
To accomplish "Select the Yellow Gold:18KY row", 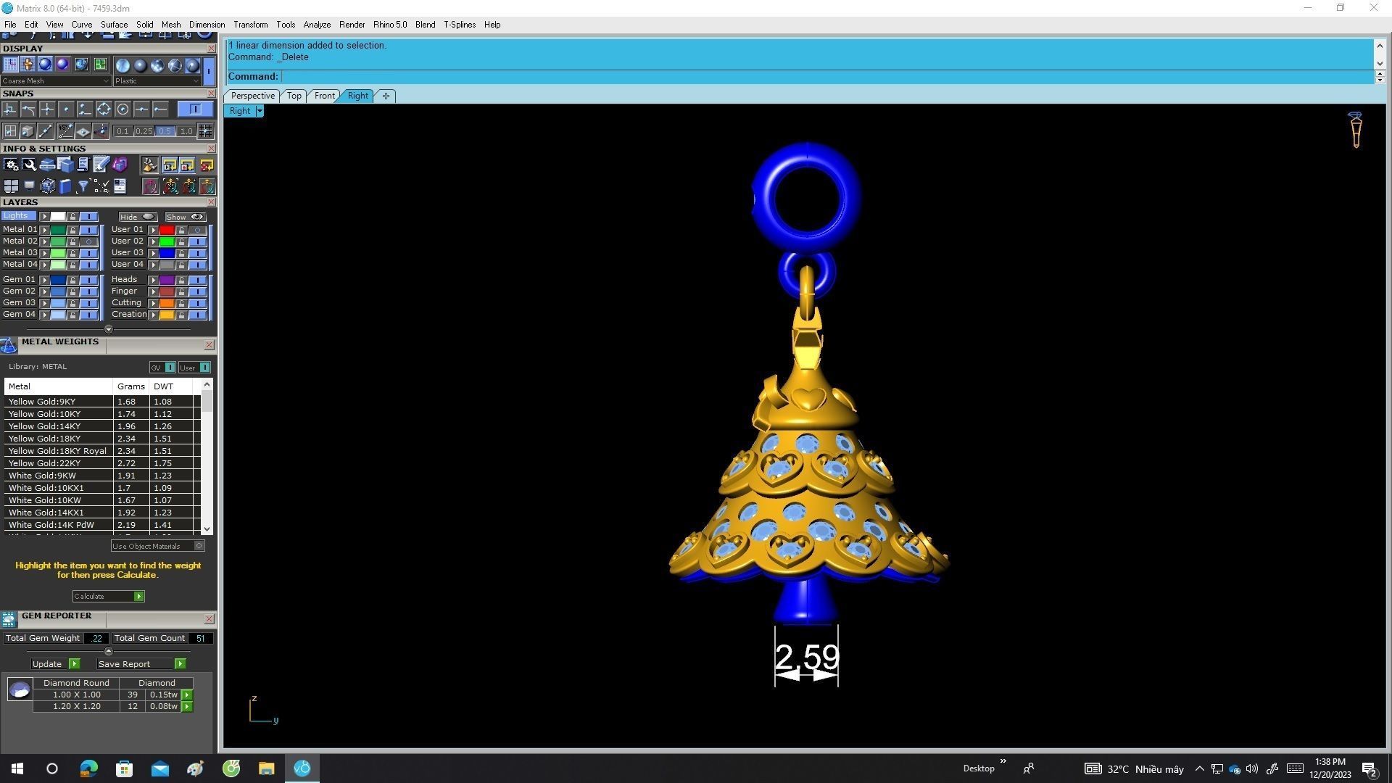I will tap(101, 439).
